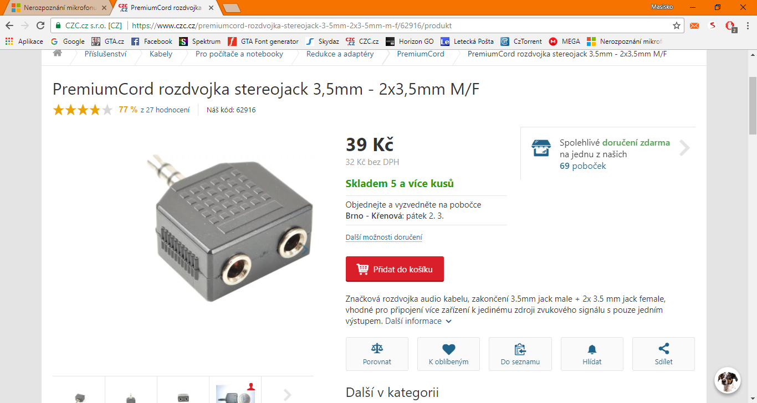Click Přidat do košíku button
Image resolution: width=757 pixels, height=403 pixels.
[x=395, y=269]
